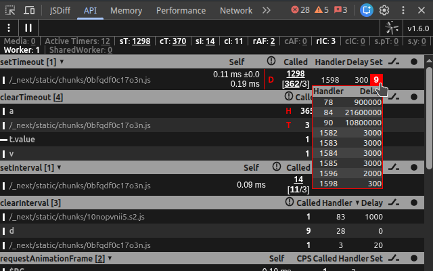
Task: Click the spinning activity indicator icon
Action: (x=392, y=28)
